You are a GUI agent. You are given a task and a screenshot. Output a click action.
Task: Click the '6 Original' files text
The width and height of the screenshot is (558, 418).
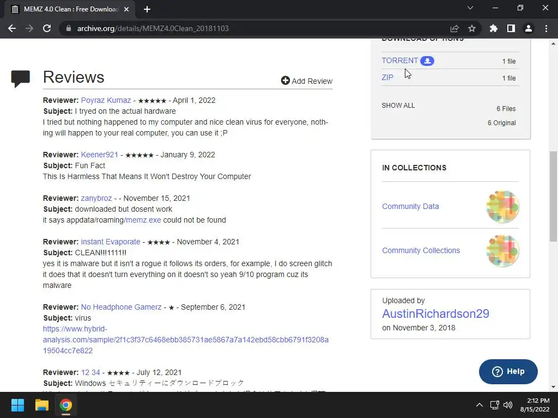tap(501, 123)
